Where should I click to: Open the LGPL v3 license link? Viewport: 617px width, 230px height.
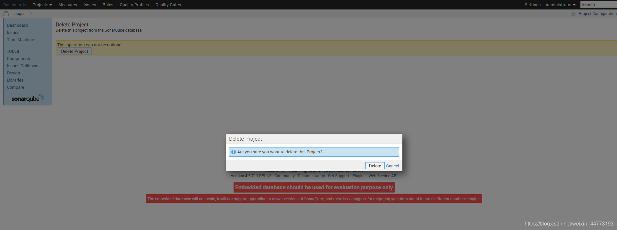click(x=264, y=176)
